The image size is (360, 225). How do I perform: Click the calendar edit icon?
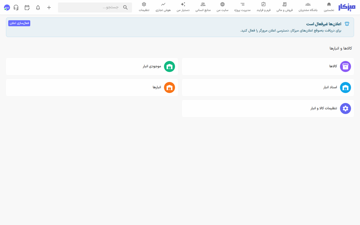coord(27,7)
